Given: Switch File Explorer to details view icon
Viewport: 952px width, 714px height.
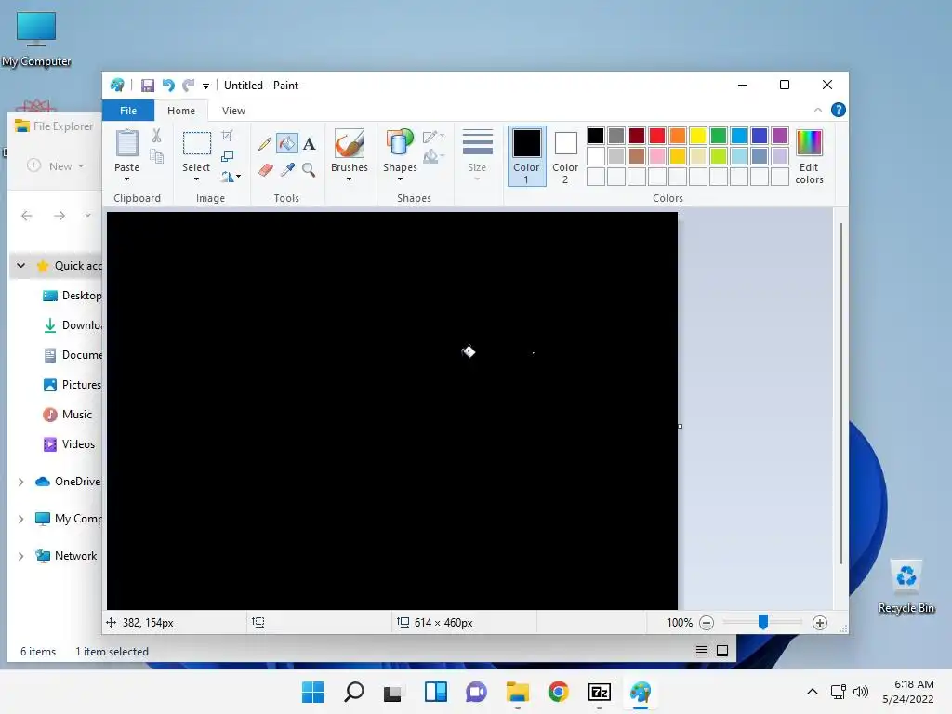Looking at the screenshot, I should coord(702,651).
